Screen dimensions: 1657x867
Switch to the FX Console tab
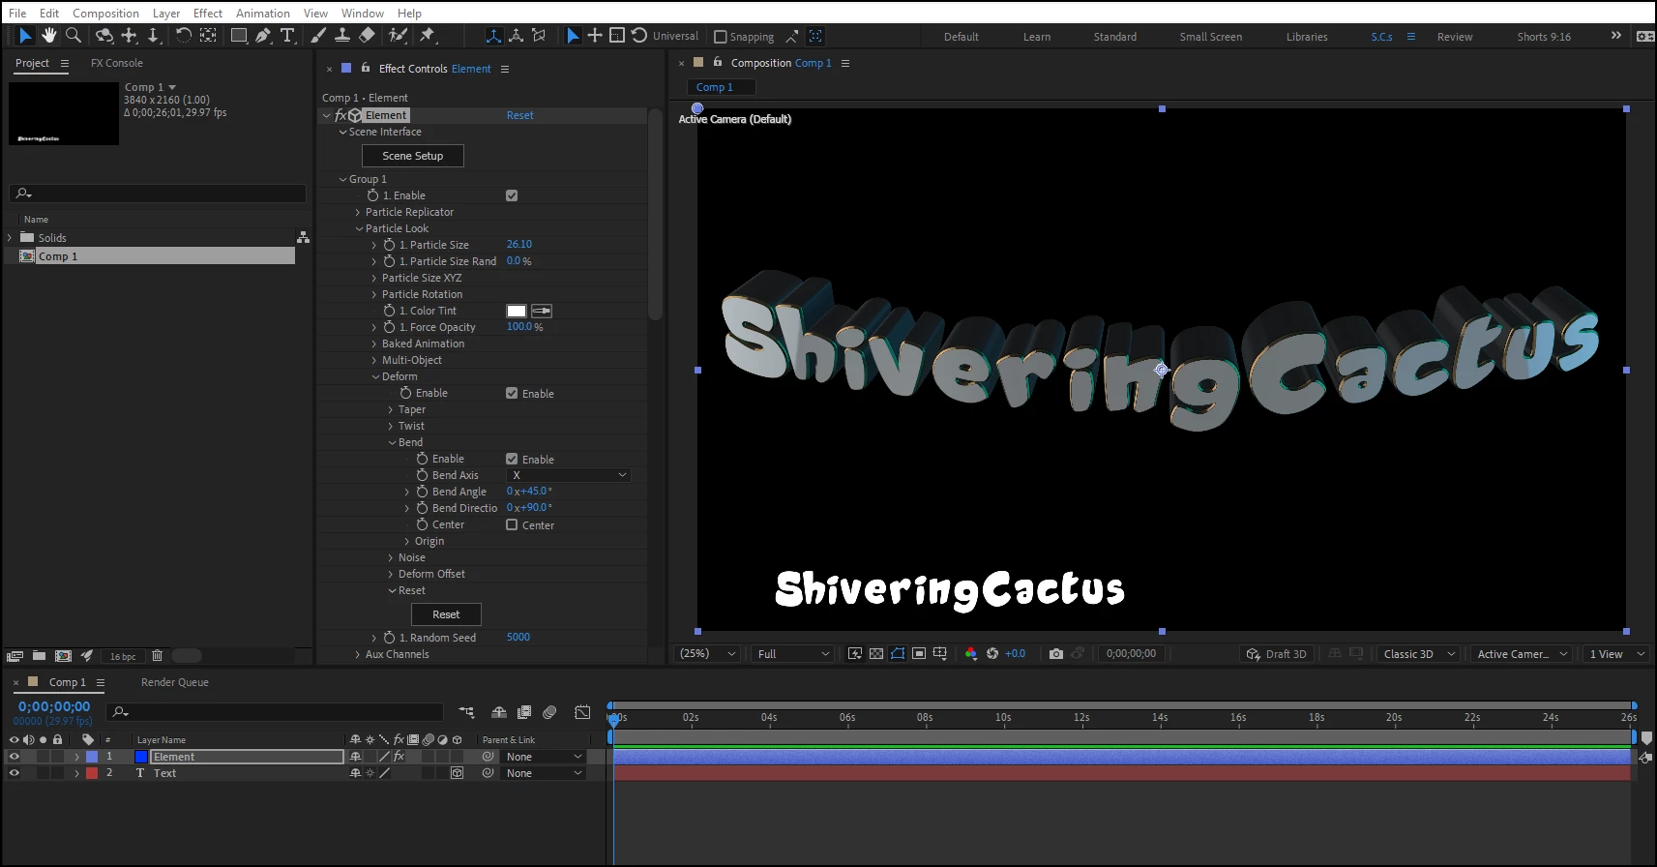coord(117,63)
